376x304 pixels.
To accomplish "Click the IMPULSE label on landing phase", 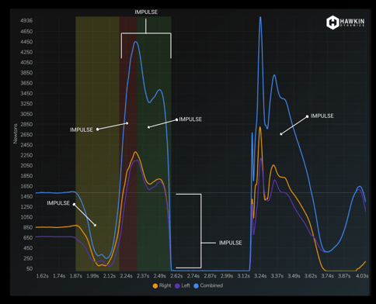I will 322,116.
